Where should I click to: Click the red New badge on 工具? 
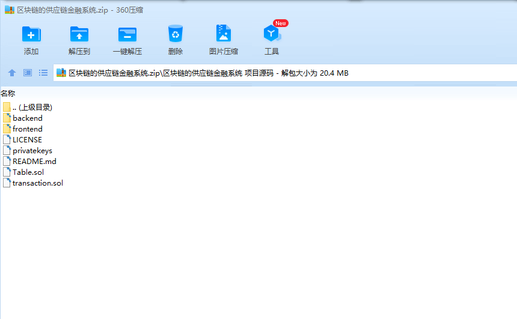281,23
